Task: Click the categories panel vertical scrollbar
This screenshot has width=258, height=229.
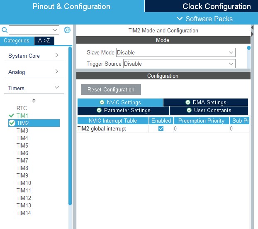Action: pos(70,126)
